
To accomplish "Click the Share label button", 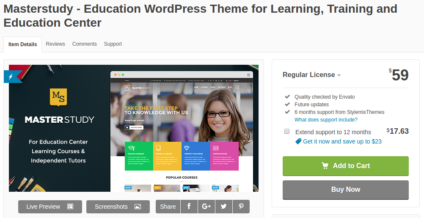I will pos(168,207).
